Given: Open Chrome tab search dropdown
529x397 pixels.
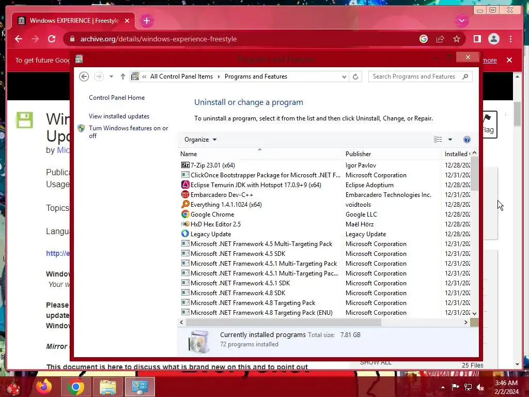Looking at the screenshot, I should click(461, 21).
